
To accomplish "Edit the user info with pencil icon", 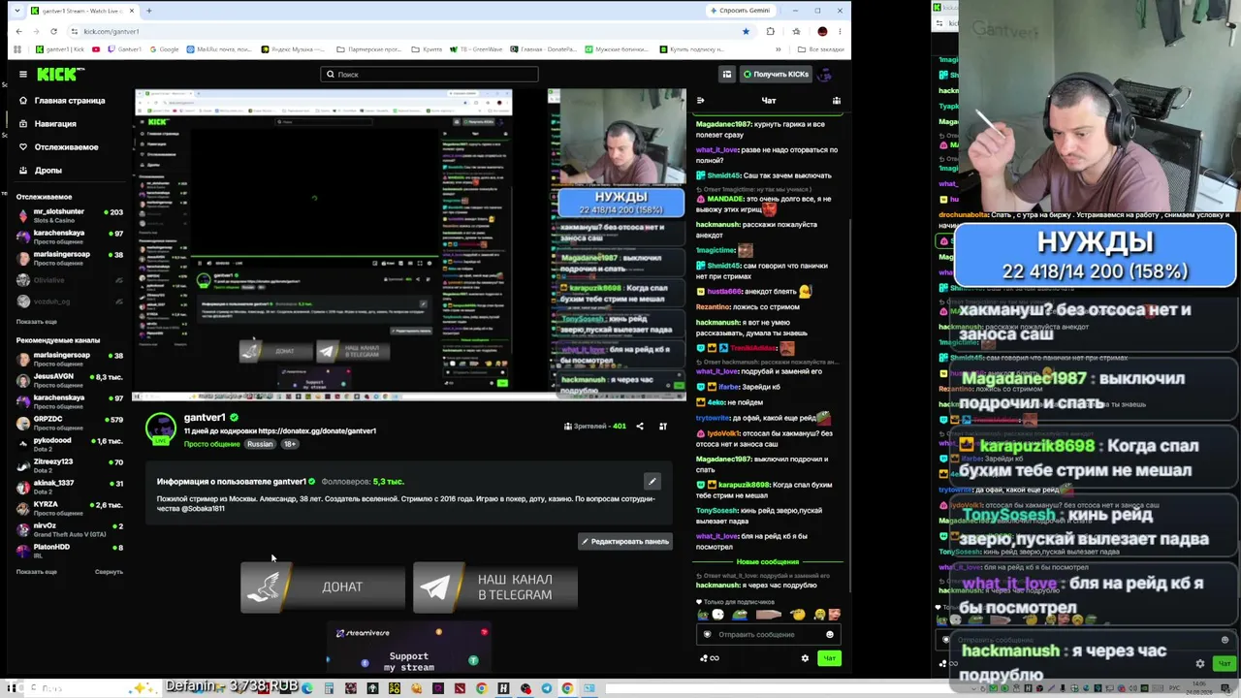I will tap(652, 481).
